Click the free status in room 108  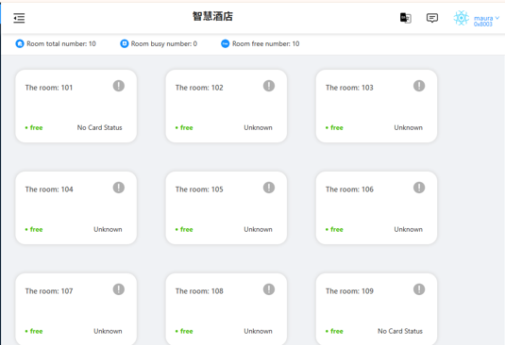(184, 331)
